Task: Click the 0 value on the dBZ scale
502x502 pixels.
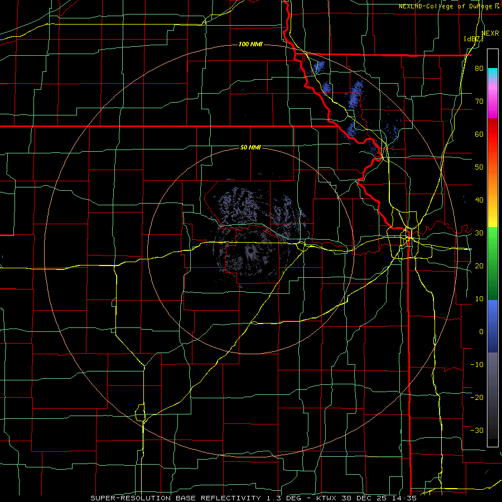Action: [x=481, y=332]
